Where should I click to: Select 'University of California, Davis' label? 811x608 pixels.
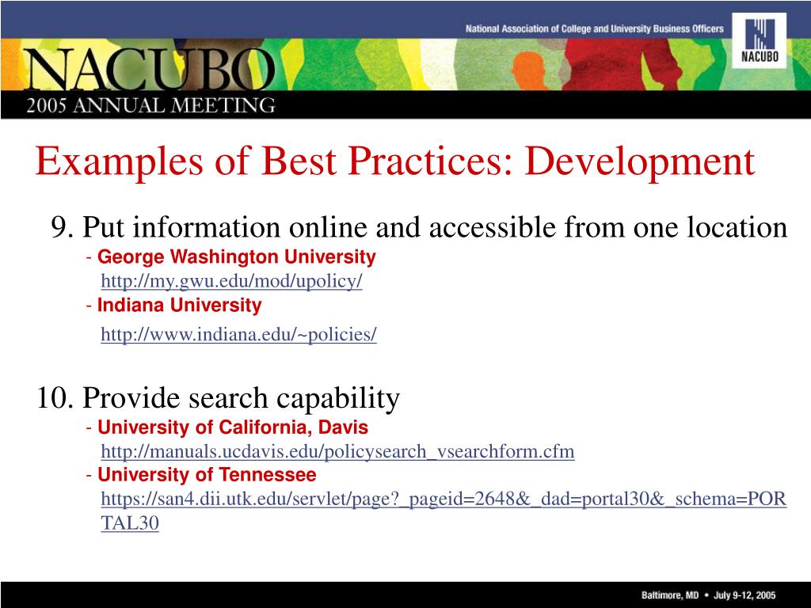click(233, 427)
